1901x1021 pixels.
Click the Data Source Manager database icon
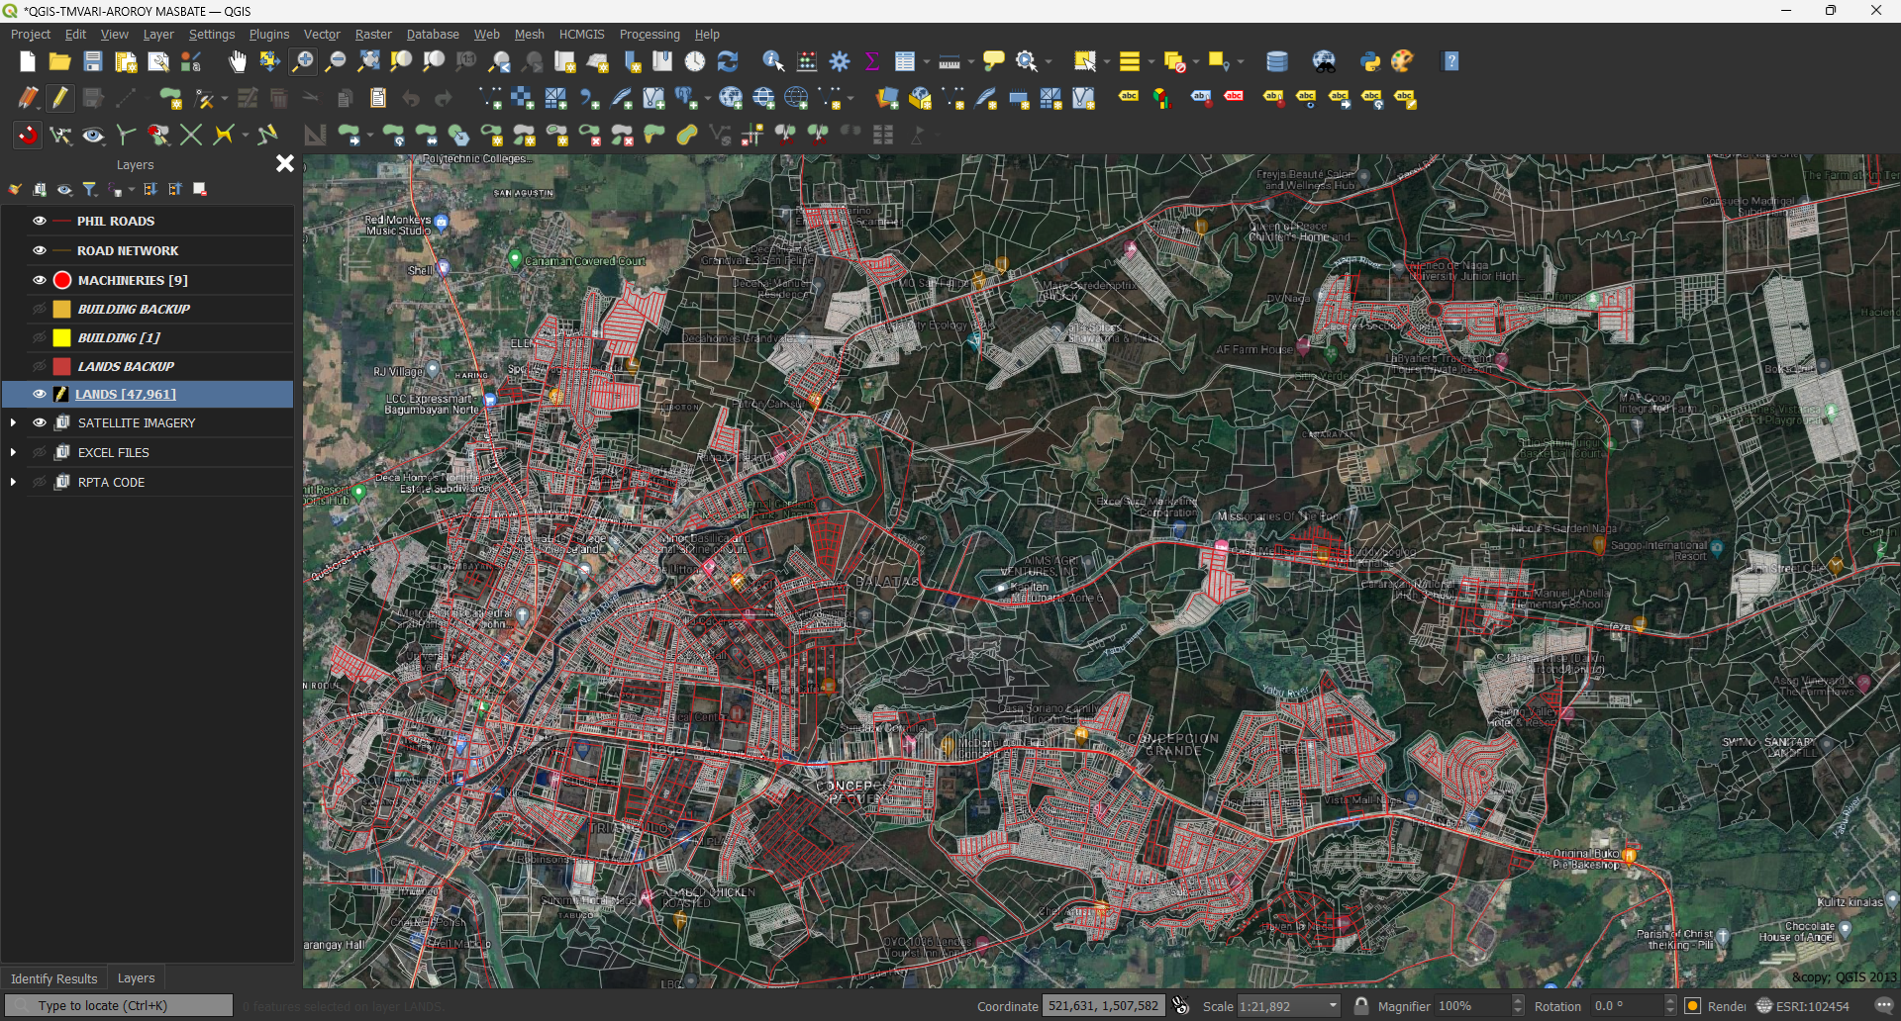click(1277, 62)
